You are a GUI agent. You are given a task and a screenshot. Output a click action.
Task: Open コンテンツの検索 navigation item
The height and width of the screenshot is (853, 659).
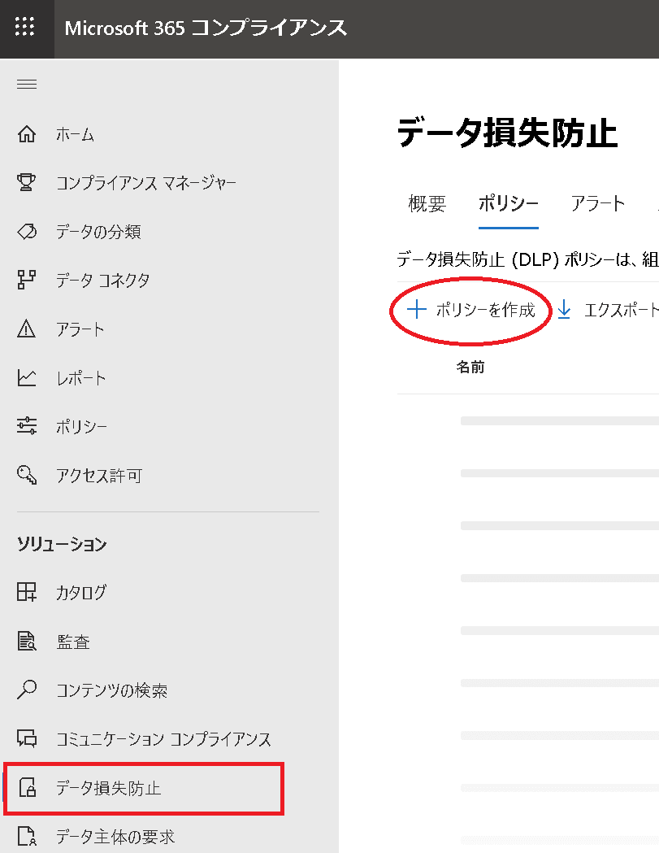coord(112,690)
